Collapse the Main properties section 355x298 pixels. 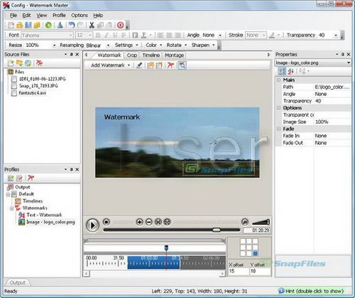pyautogui.click(x=279, y=80)
